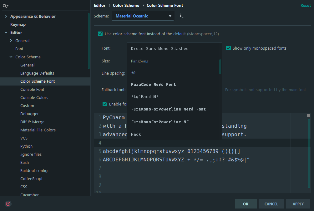Toggle 'Use color scheme font instead of the default'
The height and width of the screenshot is (211, 314).
(x=100, y=34)
